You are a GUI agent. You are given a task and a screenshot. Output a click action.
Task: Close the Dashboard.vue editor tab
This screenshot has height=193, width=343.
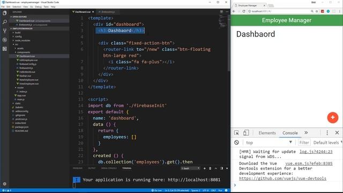[x=93, y=12]
